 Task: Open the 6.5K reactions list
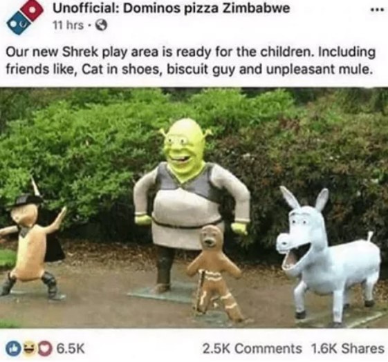[71, 348]
